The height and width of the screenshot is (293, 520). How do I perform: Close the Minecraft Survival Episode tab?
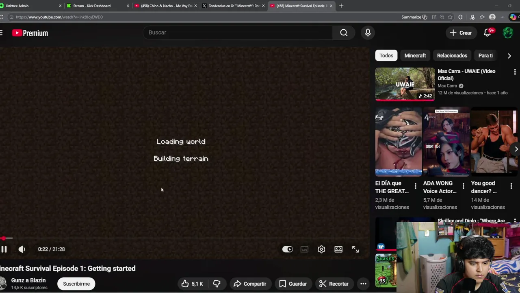point(331,6)
